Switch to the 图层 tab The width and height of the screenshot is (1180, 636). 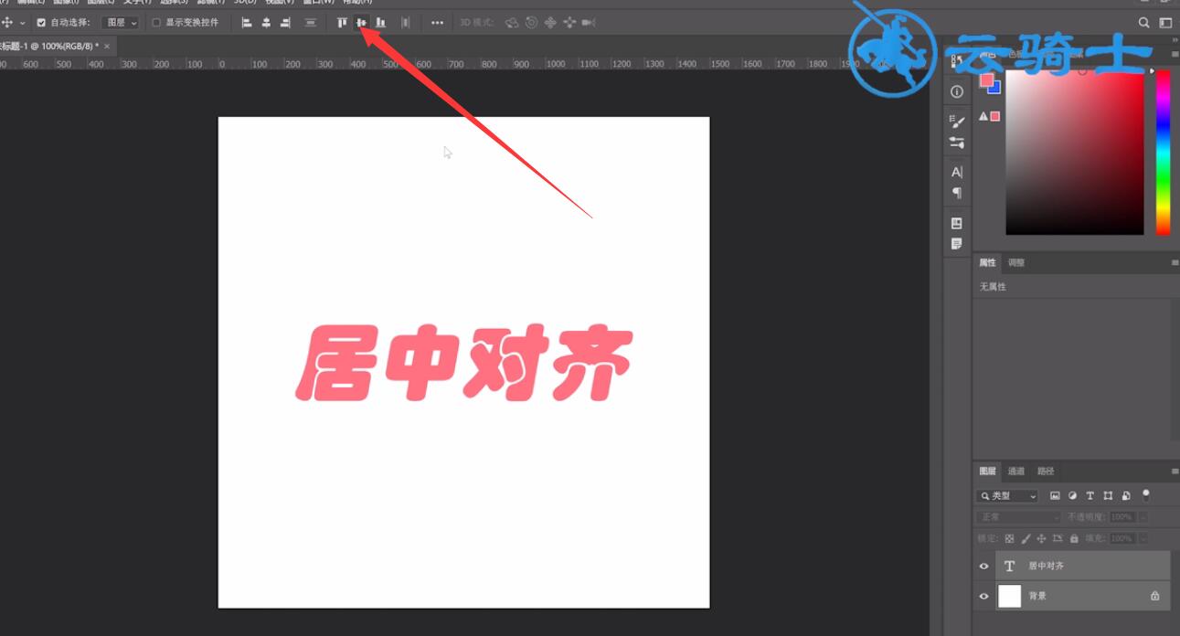[987, 472]
